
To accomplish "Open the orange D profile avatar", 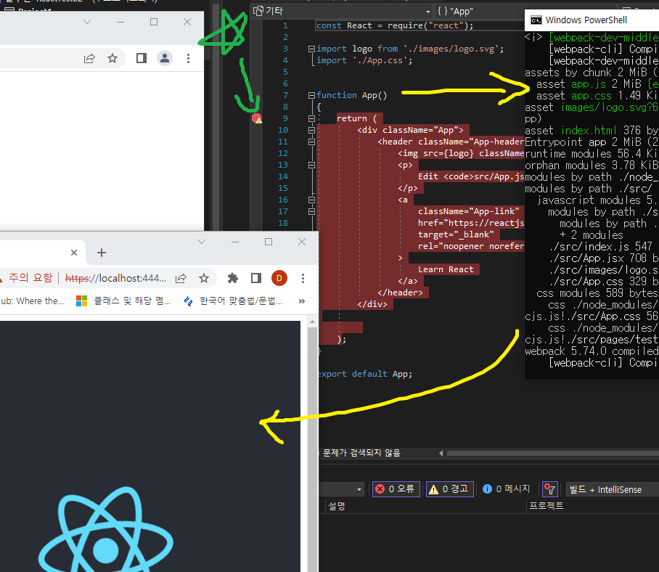I will tap(279, 278).
